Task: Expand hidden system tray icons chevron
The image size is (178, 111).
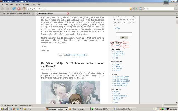Action: coord(158,109)
